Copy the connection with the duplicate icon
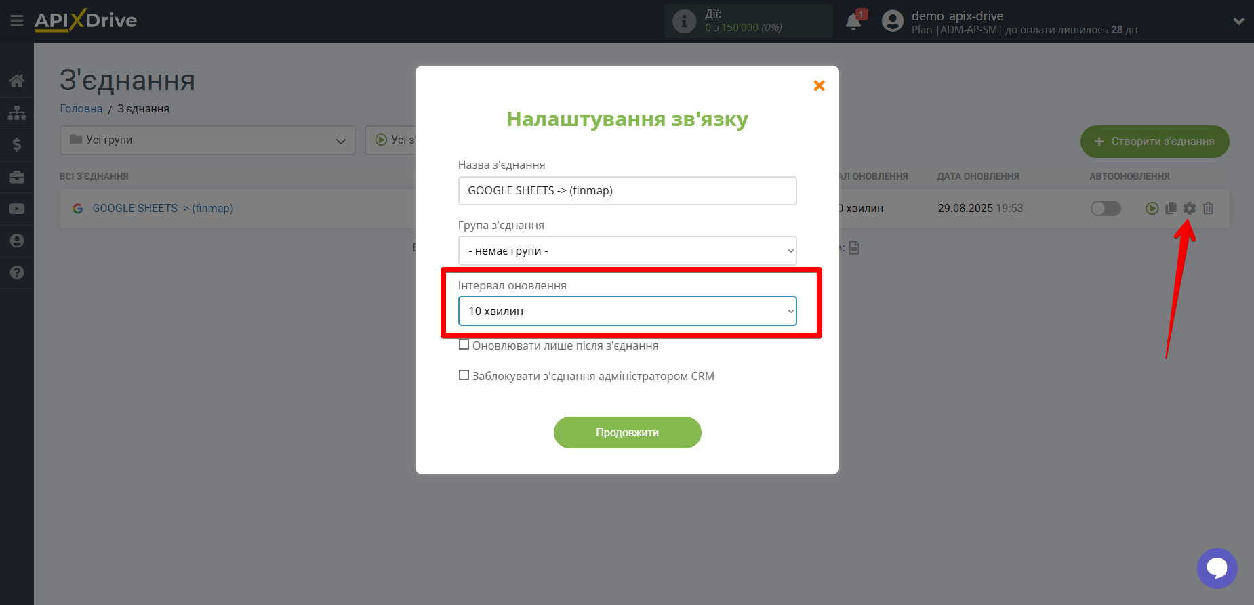Screen dimensions: 1254x605 (1171, 208)
